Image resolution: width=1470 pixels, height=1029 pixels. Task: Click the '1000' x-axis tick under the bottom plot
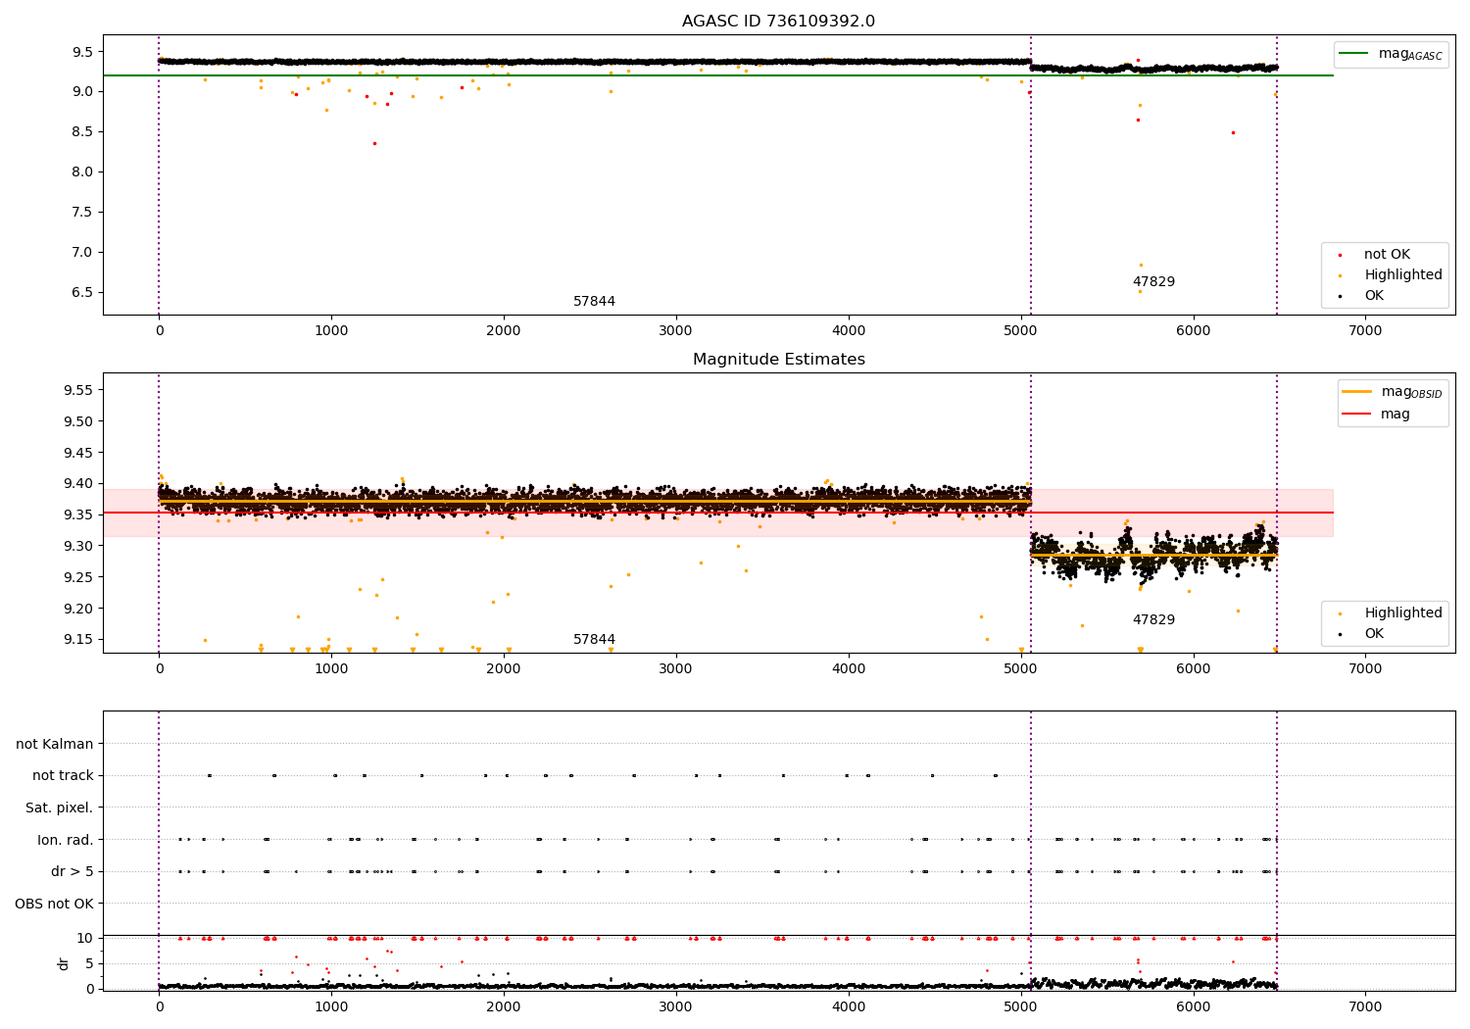[331, 1007]
